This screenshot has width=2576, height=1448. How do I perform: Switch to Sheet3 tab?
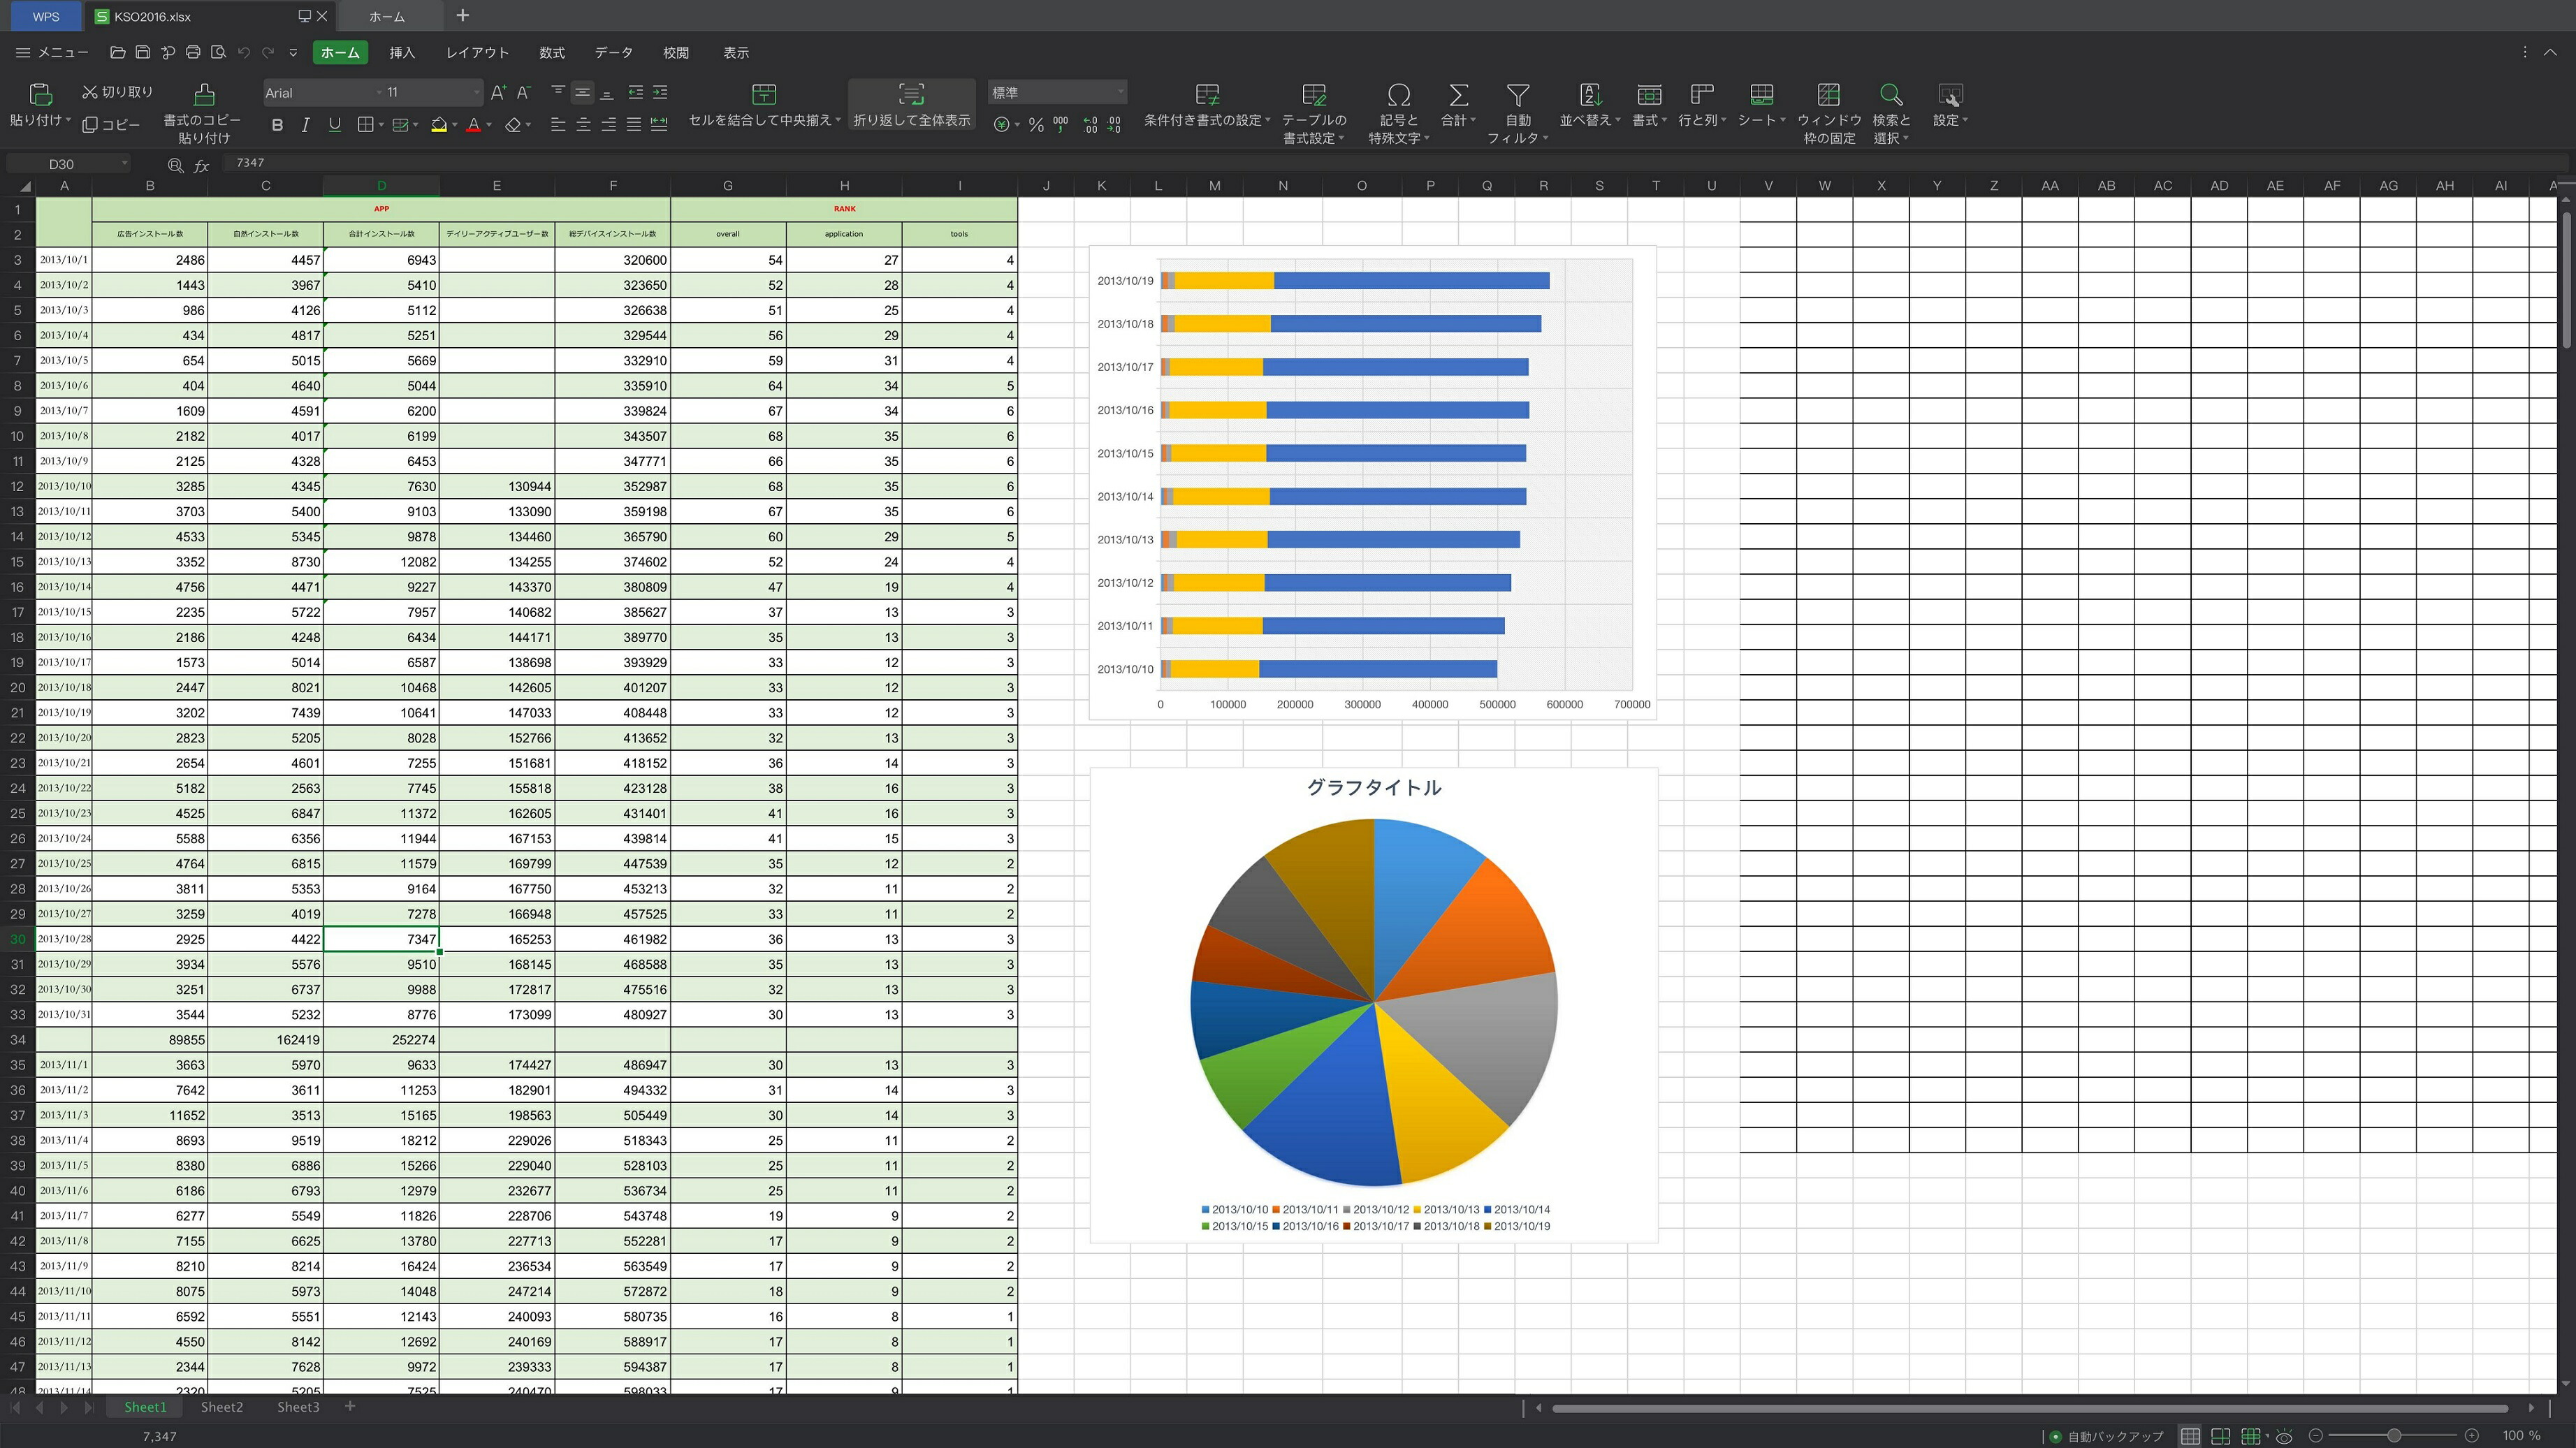(x=298, y=1407)
